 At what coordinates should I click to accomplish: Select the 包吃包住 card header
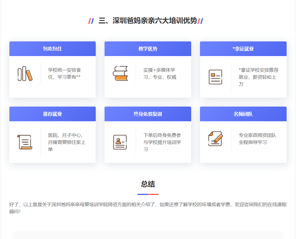click(x=53, y=49)
